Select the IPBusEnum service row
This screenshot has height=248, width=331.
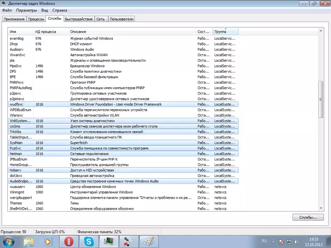123,159
